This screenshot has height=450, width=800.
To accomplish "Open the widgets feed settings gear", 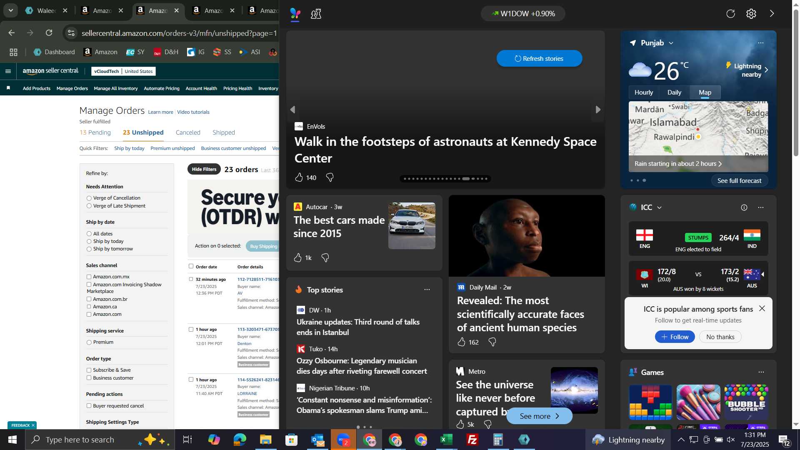I will tap(751, 14).
